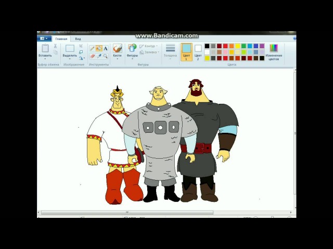Click the Brushes (Кисти) icon

[x=118, y=48]
